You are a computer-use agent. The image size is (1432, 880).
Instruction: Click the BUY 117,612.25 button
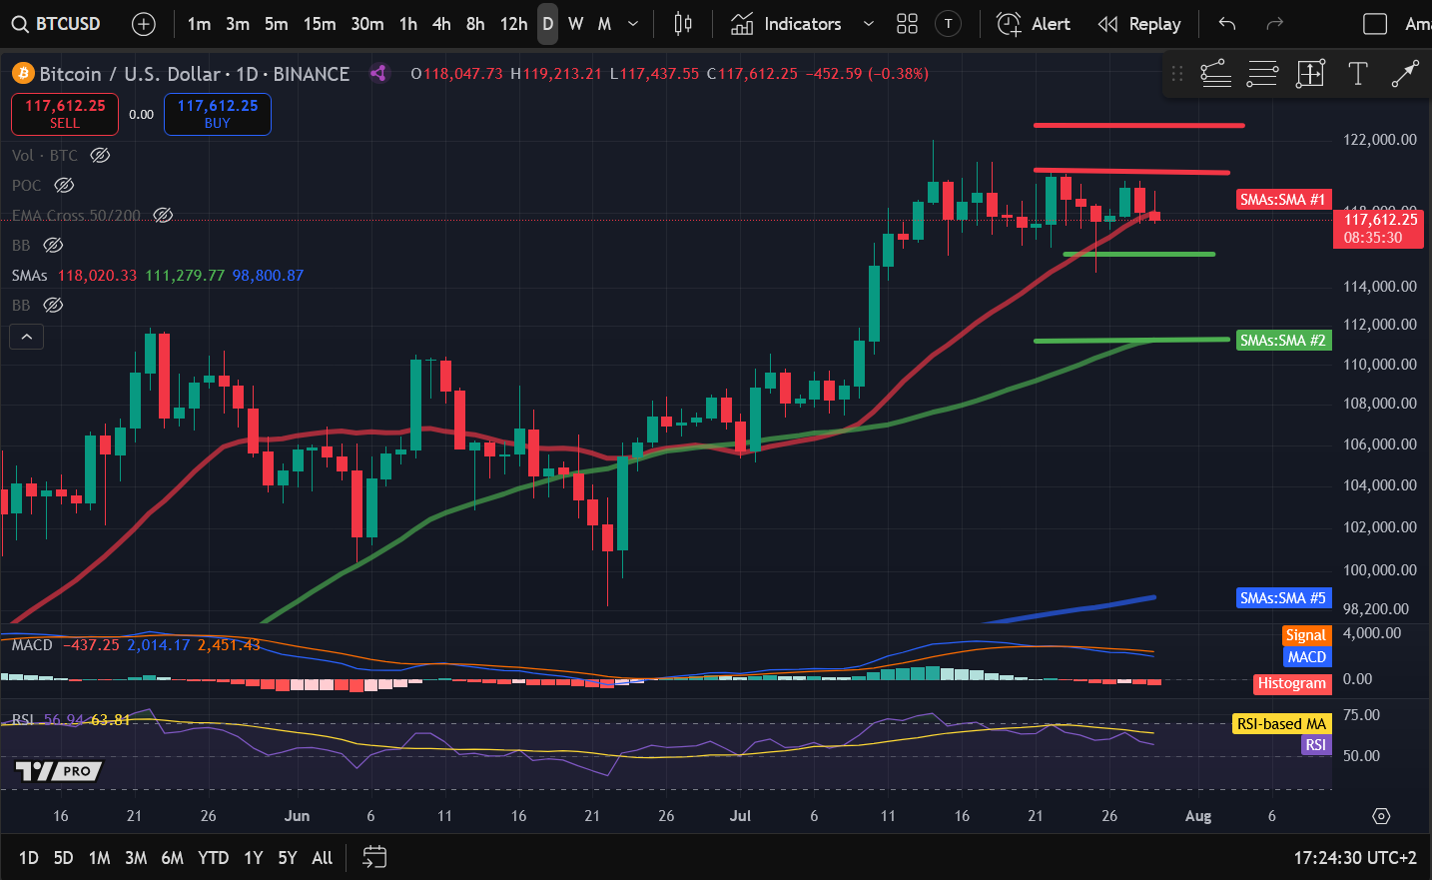pyautogui.click(x=218, y=114)
